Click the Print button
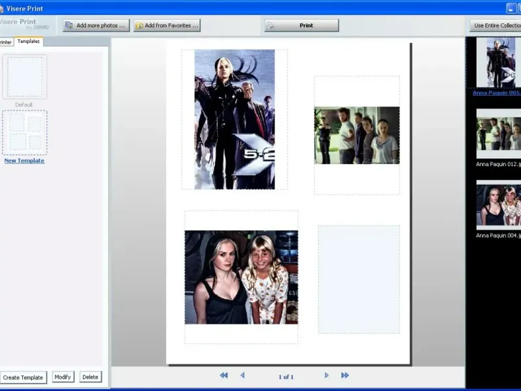 (302, 25)
